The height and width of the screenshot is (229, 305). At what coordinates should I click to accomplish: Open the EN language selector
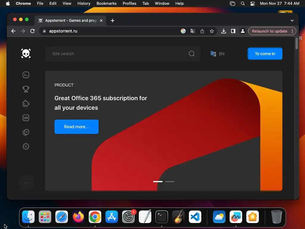[x=217, y=54]
